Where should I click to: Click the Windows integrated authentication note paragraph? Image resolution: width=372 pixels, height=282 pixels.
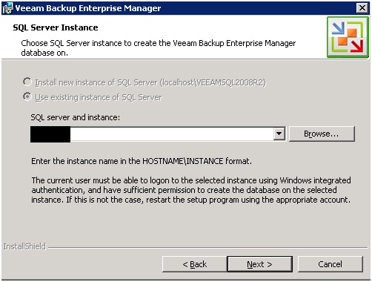[x=191, y=190]
